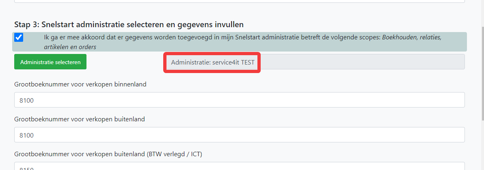Focus the verkopen buitenland 8100 input
Image resolution: width=484 pixels, height=170 pixels.
239,135
